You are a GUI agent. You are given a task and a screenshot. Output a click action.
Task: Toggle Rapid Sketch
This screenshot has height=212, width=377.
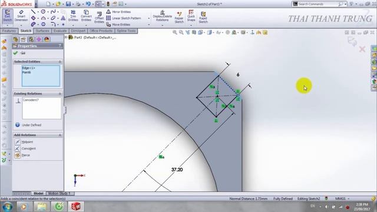tap(203, 17)
